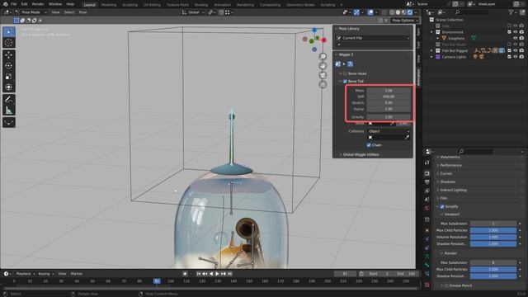The image size is (528, 297).
Task: Click the Blender logo menu
Action: (5, 4)
